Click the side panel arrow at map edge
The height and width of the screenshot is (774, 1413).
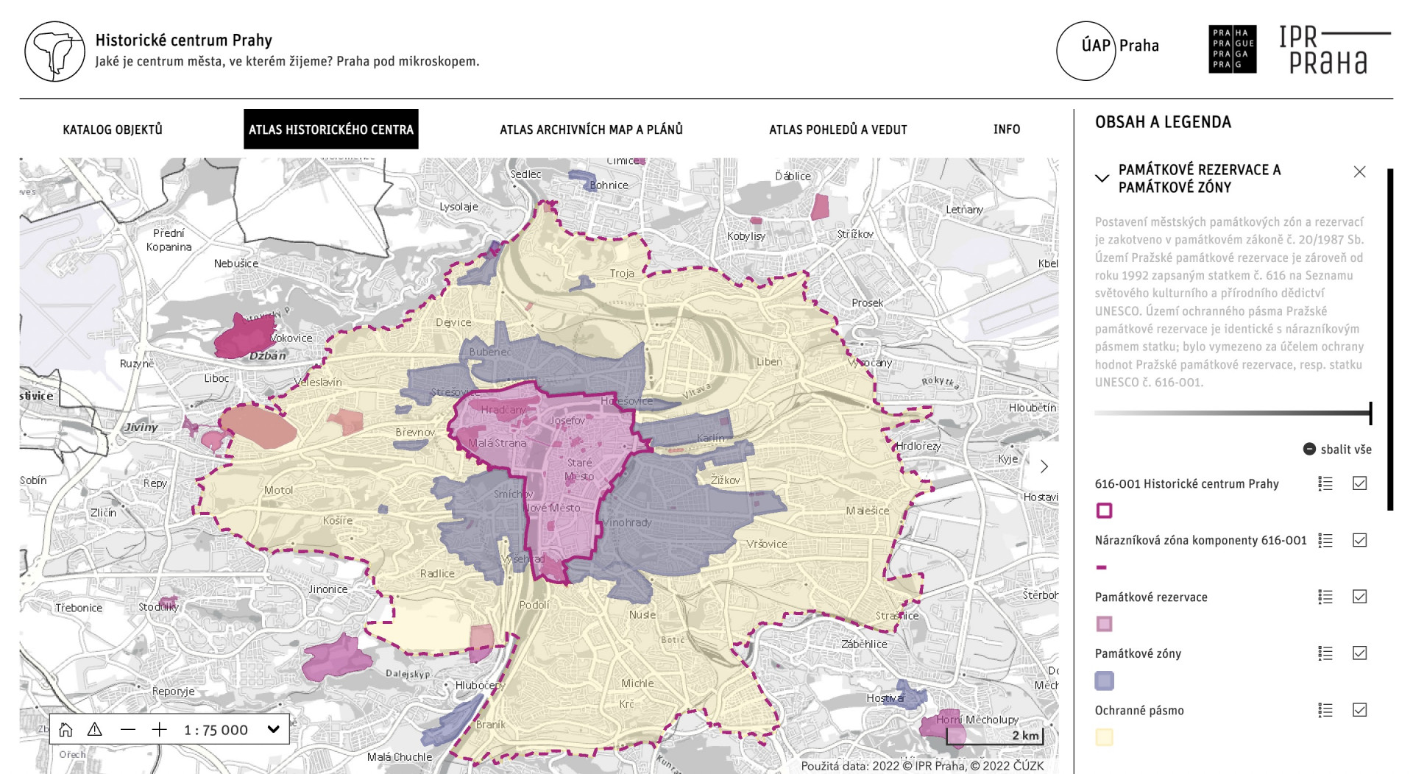tap(1044, 466)
